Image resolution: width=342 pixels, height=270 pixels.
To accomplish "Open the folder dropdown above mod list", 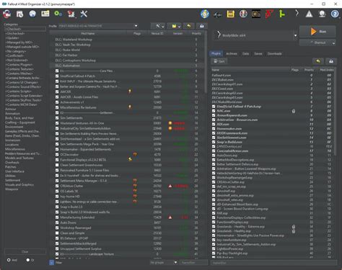I will tap(174, 26).
